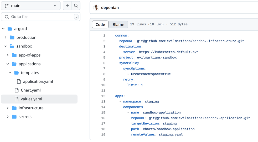
Task: Open the production folder
Action: pyautogui.click(x=26, y=37)
